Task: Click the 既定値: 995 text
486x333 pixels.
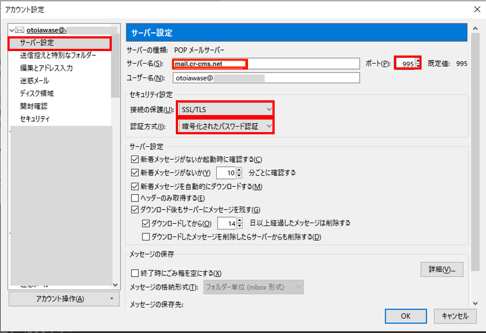Action: click(448, 64)
